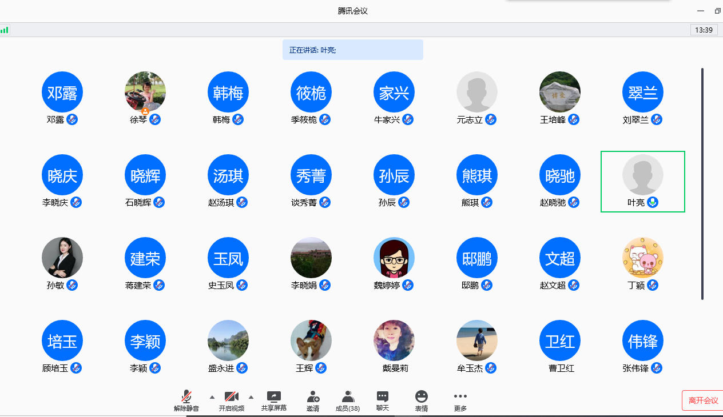Screen dimensions: 723x417
Task: Toggle Unmute (解除静音) microphone
Action: [x=186, y=397]
